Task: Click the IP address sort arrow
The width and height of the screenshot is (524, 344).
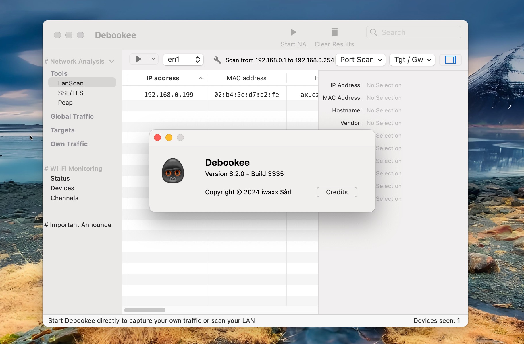Action: [x=201, y=78]
